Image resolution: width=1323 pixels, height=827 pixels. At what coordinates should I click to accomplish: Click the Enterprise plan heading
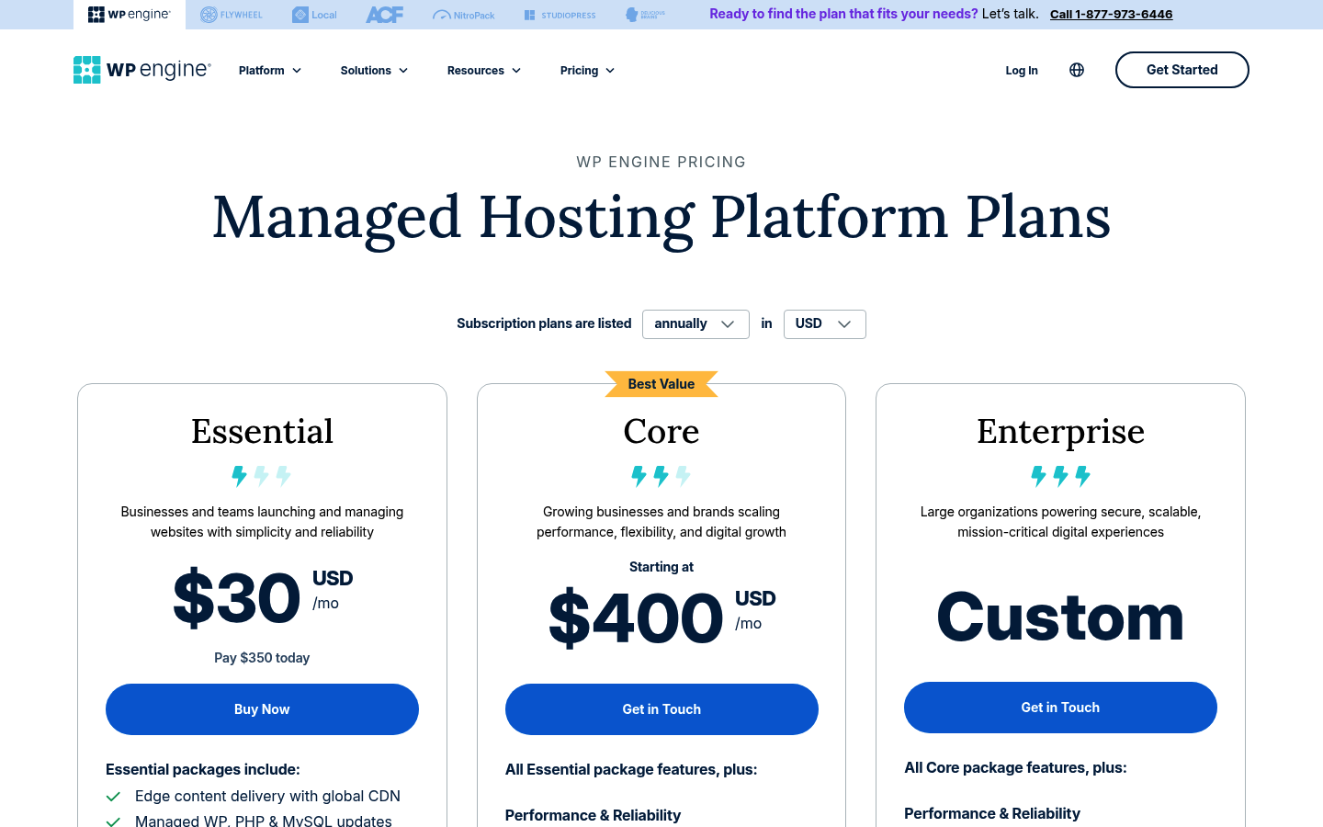[1060, 431]
